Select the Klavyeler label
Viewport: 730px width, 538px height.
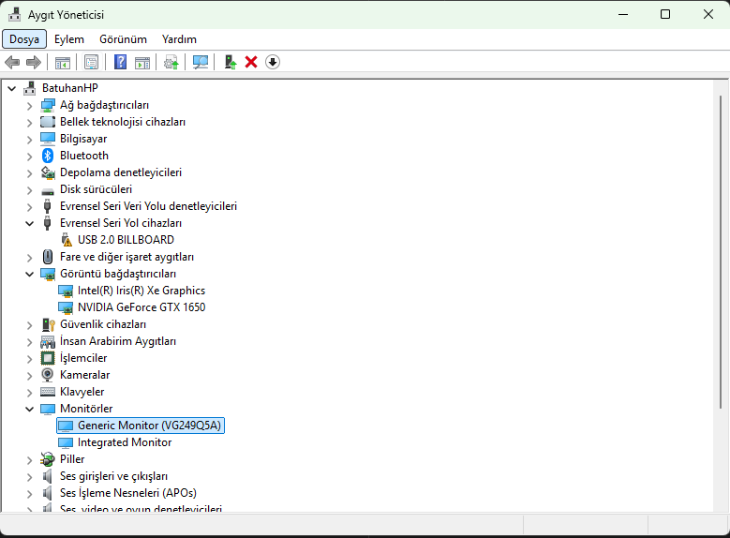(82, 392)
